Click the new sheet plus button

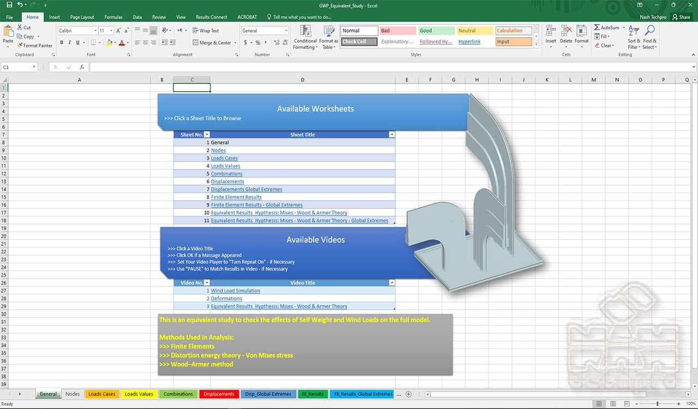tap(408, 394)
